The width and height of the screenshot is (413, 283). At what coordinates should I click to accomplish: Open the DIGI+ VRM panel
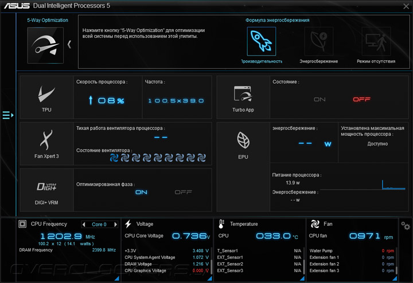click(46, 190)
